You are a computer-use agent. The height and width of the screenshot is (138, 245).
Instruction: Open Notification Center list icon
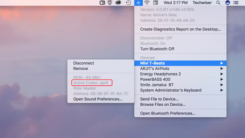pyautogui.click(x=236, y=3)
